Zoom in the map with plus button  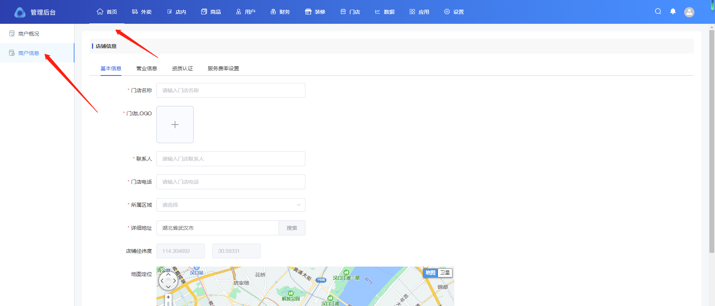[x=168, y=297]
